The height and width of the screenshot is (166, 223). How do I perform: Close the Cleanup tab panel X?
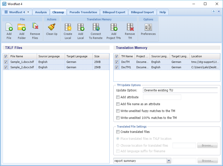pos(219,11)
